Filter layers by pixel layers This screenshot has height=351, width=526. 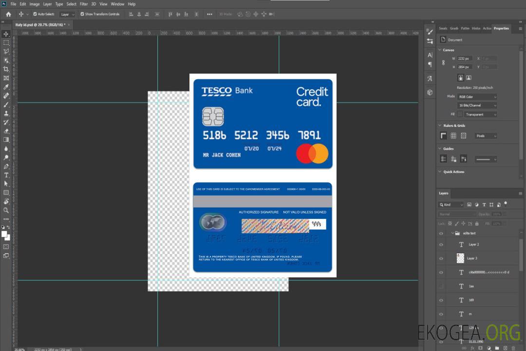tap(470, 205)
